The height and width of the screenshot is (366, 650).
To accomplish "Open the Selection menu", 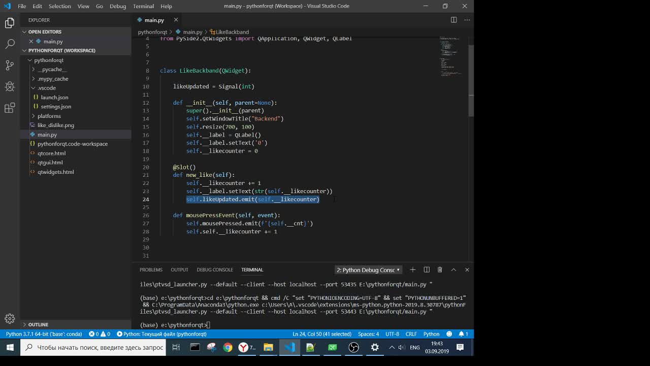I will tap(60, 6).
